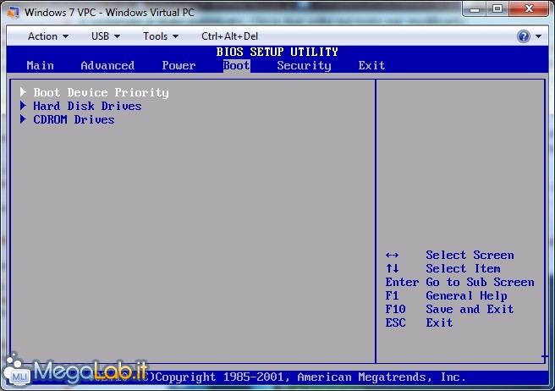Expand the dropdown arrow next to Help icon

(538, 36)
